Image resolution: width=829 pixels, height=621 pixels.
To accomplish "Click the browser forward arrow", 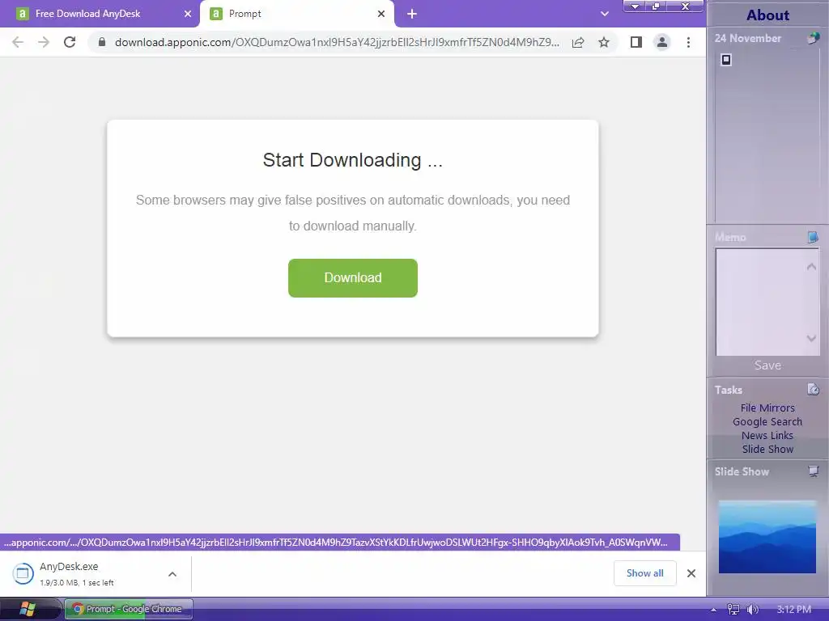I will (44, 42).
